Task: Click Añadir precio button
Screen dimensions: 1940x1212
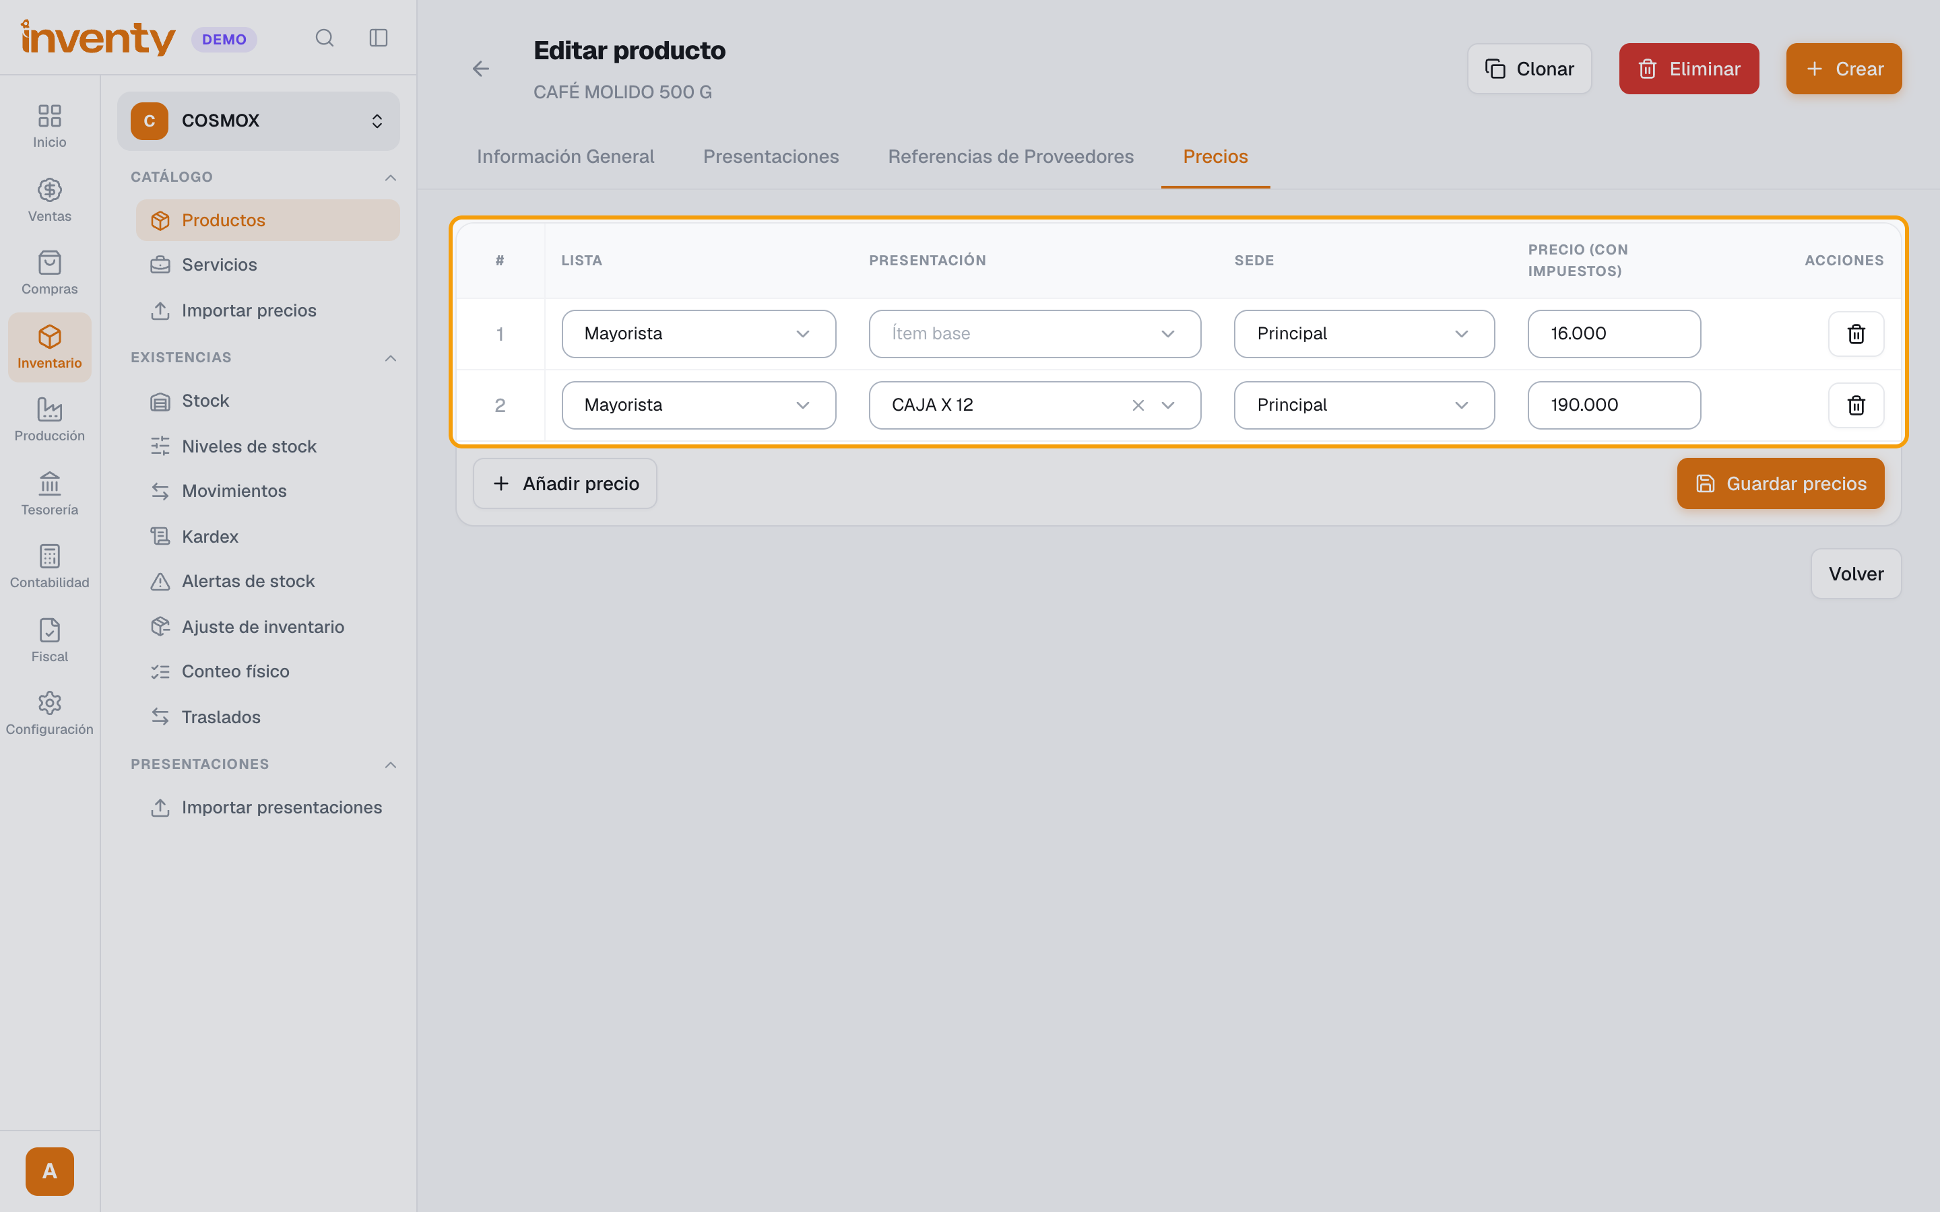Action: click(564, 483)
